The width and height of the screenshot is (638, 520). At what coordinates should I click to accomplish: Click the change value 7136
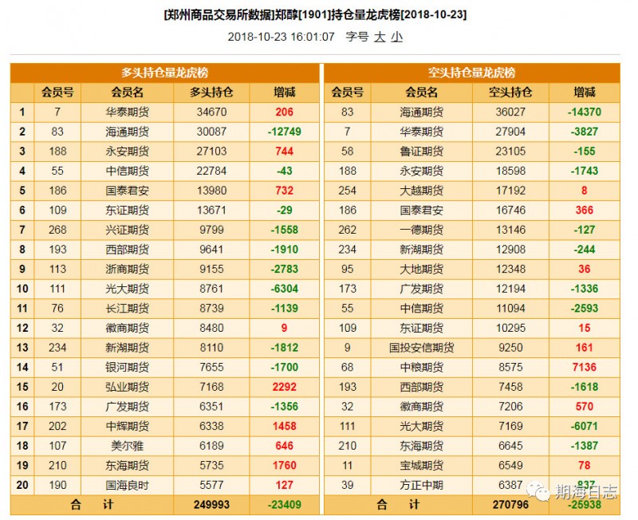click(x=585, y=367)
